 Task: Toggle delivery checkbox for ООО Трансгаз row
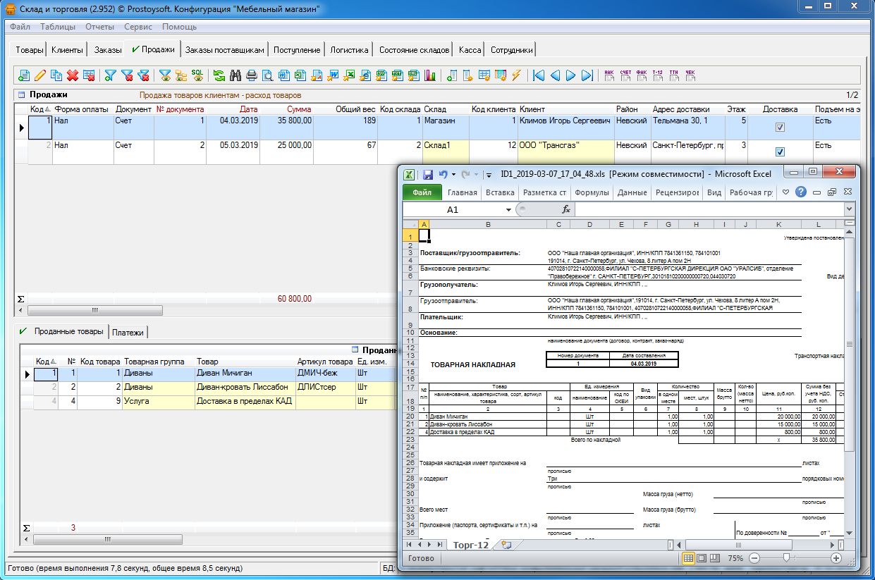780,152
